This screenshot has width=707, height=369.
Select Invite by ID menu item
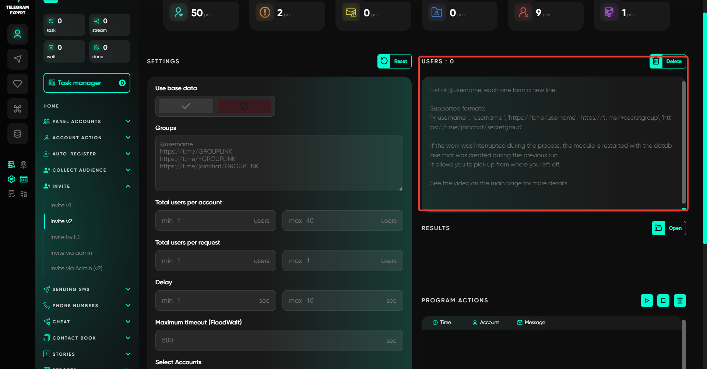(65, 237)
